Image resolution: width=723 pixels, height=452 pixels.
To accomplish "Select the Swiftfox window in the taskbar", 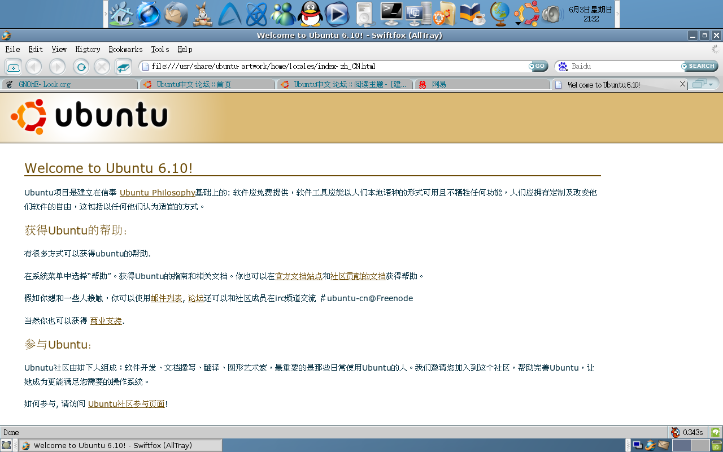I will pos(120,445).
